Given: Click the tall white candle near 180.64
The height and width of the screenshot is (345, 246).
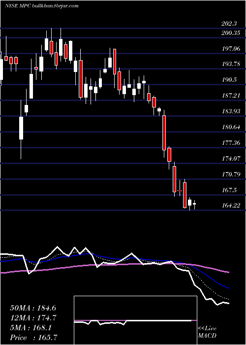Looking at the screenshot, I should [21, 130].
